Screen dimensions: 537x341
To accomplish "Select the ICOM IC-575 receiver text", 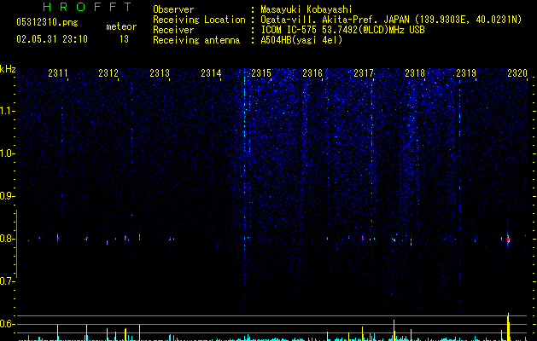I will (342, 30).
